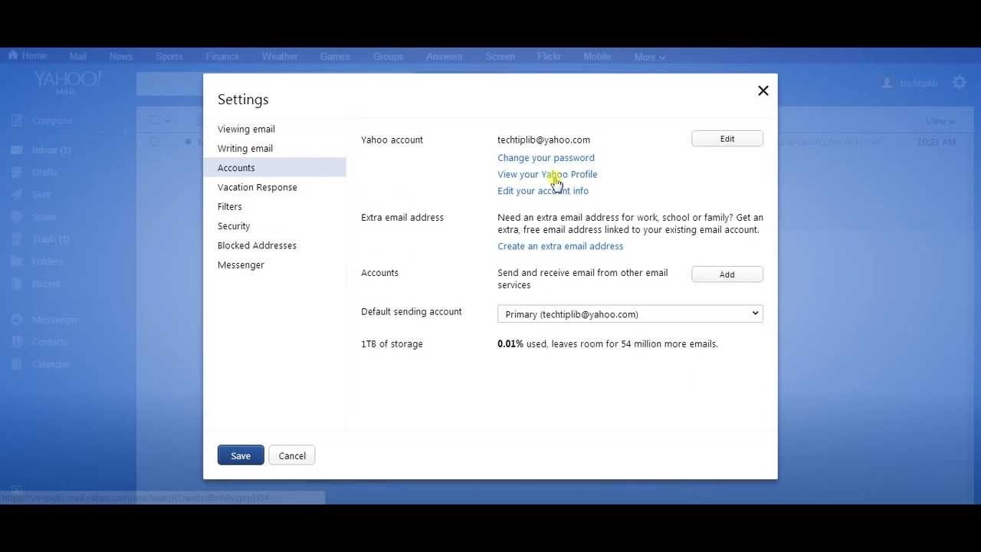Click the Yahoo Mail logo
This screenshot has height=552, width=981.
[67, 82]
